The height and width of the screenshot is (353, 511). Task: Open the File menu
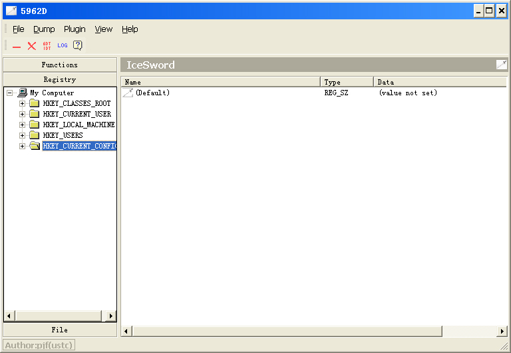(x=18, y=29)
